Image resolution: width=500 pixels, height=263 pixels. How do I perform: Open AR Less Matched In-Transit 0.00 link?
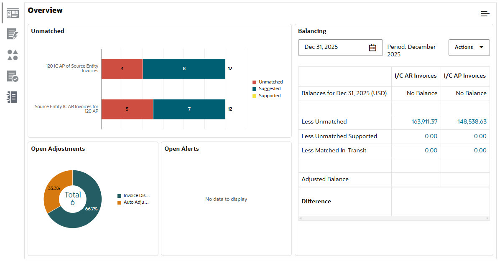[x=431, y=150]
